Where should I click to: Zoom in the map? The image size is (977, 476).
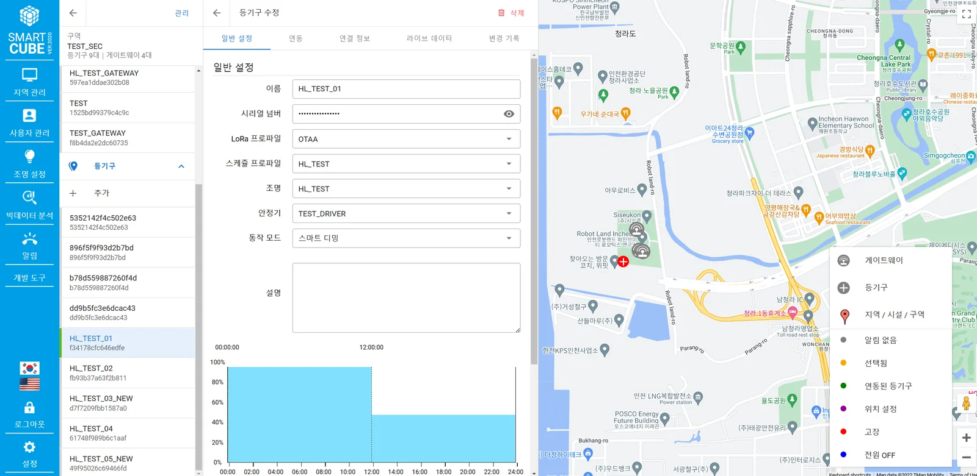tap(967, 438)
